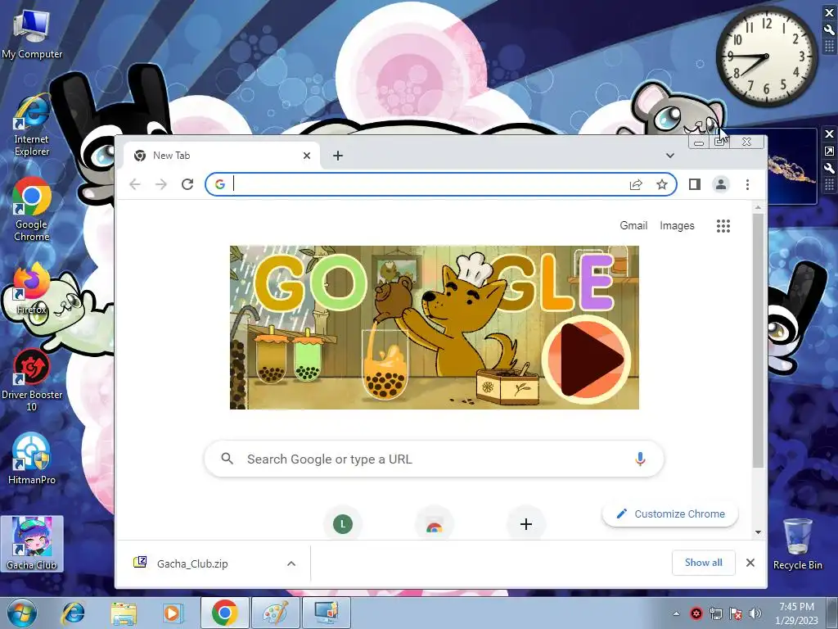Go back using the back arrow
The height and width of the screenshot is (629, 838).
135,184
